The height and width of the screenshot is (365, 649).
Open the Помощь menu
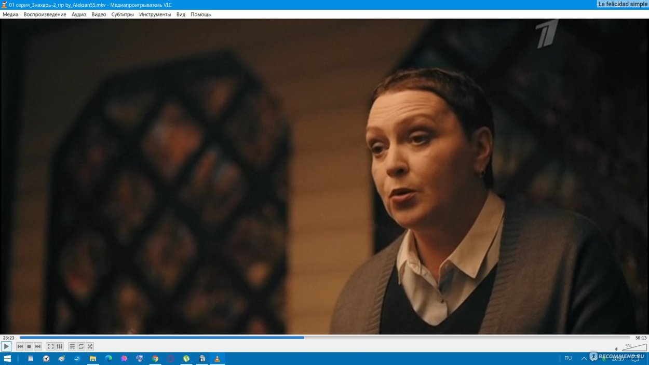point(200,15)
